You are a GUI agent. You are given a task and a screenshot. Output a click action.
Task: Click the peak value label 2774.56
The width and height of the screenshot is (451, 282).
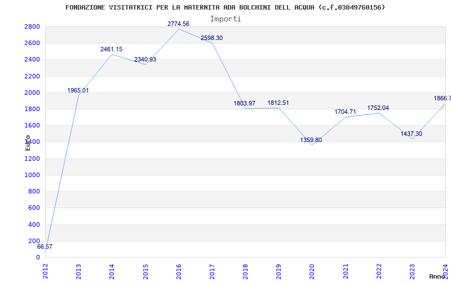pyautogui.click(x=179, y=24)
